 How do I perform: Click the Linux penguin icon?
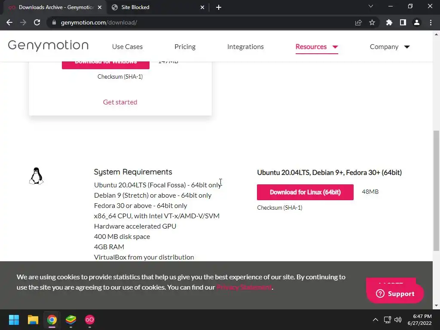(36, 176)
